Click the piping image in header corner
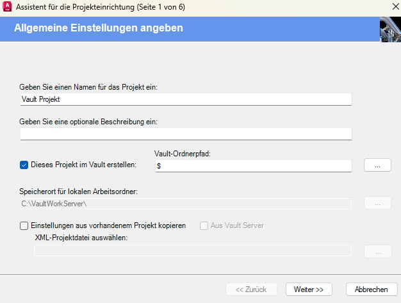401x303 pixels. [x=390, y=29]
